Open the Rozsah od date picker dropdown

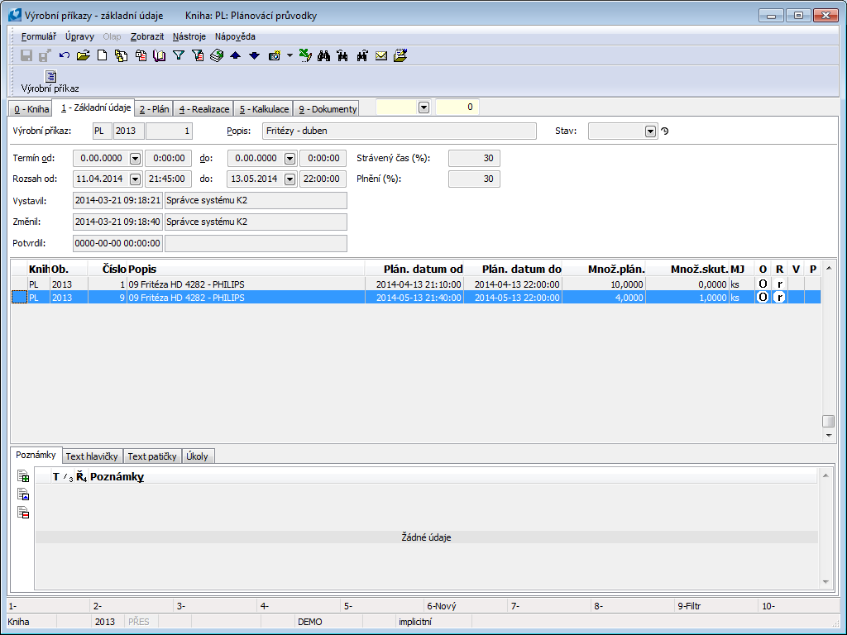pyautogui.click(x=136, y=179)
